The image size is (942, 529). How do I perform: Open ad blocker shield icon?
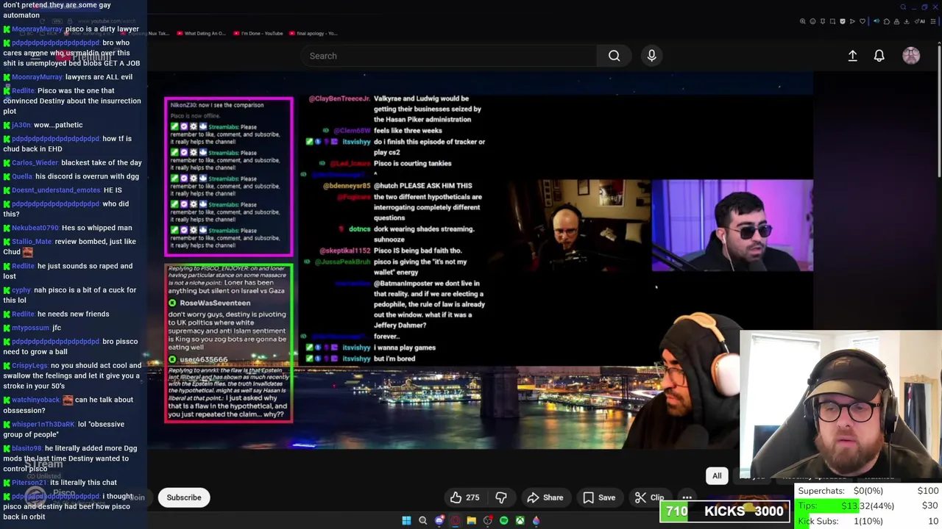[x=843, y=21]
